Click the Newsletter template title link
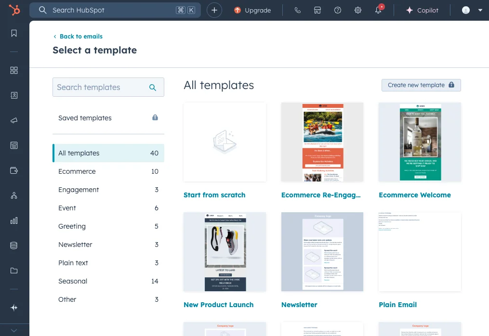Image resolution: width=489 pixels, height=336 pixels. (299, 305)
